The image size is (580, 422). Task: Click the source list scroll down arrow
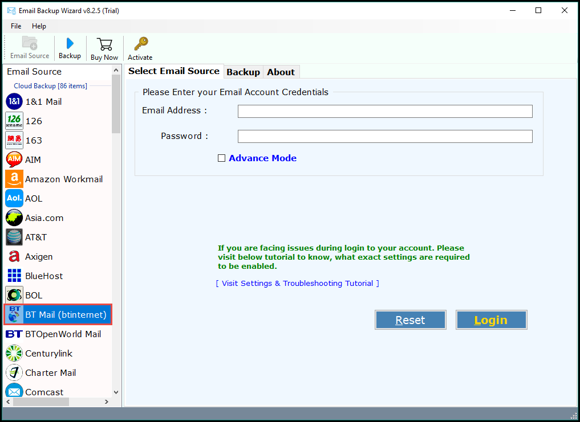click(116, 392)
